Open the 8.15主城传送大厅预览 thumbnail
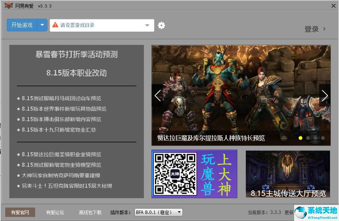Viewport: 339px width, 221px height. pos(288,174)
